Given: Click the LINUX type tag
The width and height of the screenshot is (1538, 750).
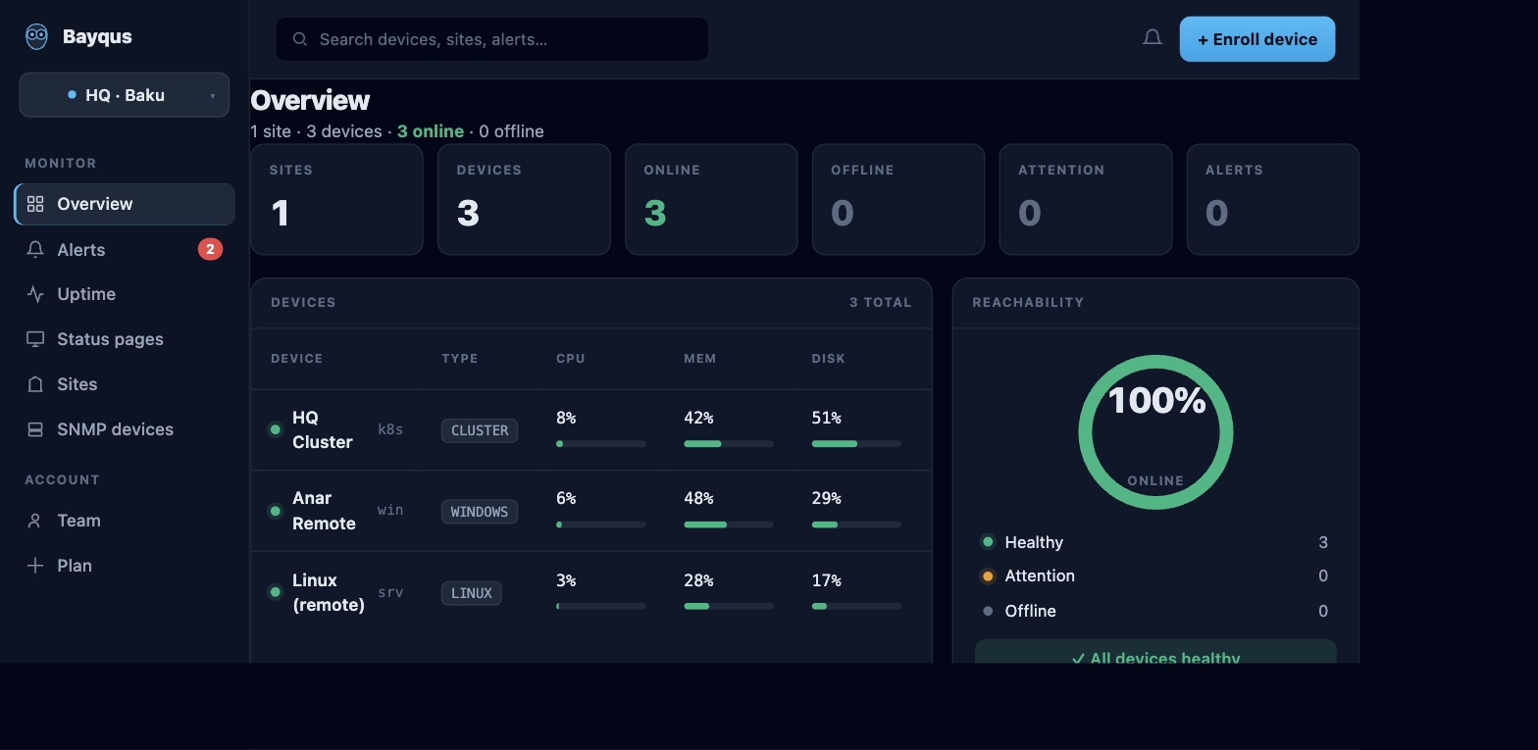Looking at the screenshot, I should [x=472, y=593].
